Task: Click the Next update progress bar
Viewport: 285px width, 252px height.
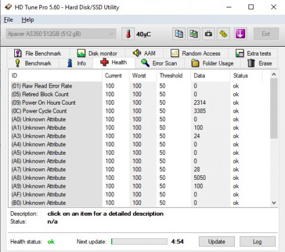Action: pyautogui.click(x=139, y=242)
